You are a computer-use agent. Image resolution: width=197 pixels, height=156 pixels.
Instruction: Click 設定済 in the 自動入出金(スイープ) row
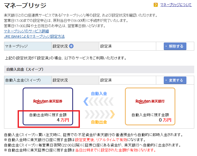click(106, 80)
